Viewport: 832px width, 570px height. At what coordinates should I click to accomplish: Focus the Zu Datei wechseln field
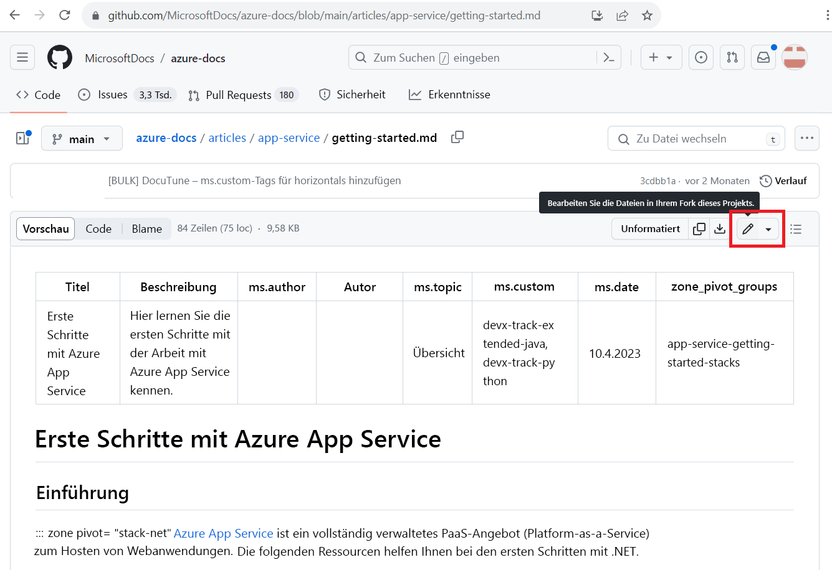696,138
